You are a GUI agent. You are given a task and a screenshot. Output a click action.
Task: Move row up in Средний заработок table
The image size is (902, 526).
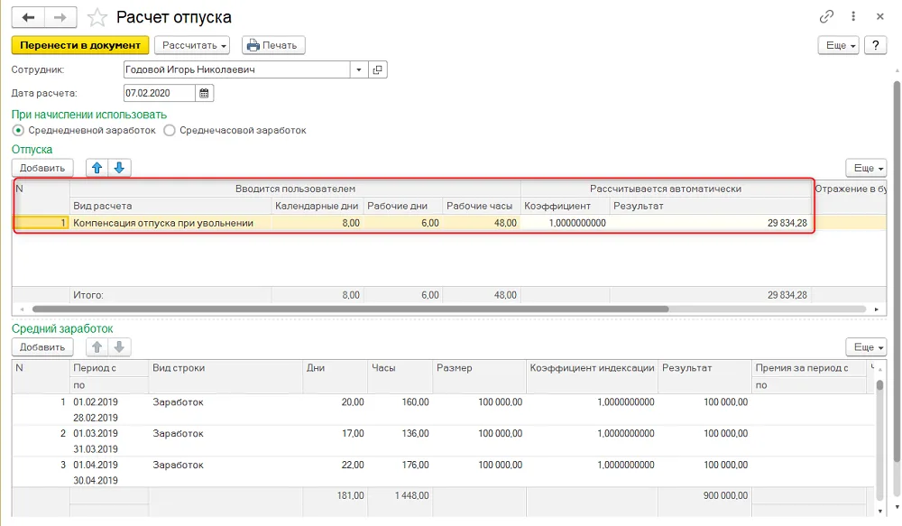point(97,347)
